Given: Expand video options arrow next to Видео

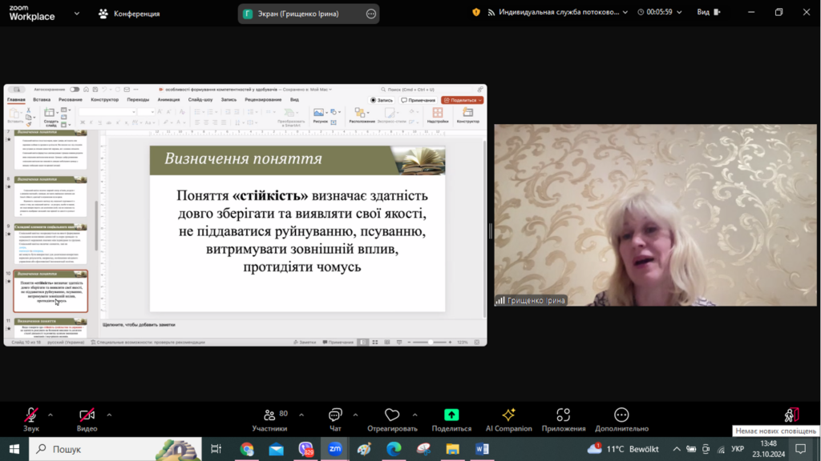Looking at the screenshot, I should [109, 415].
